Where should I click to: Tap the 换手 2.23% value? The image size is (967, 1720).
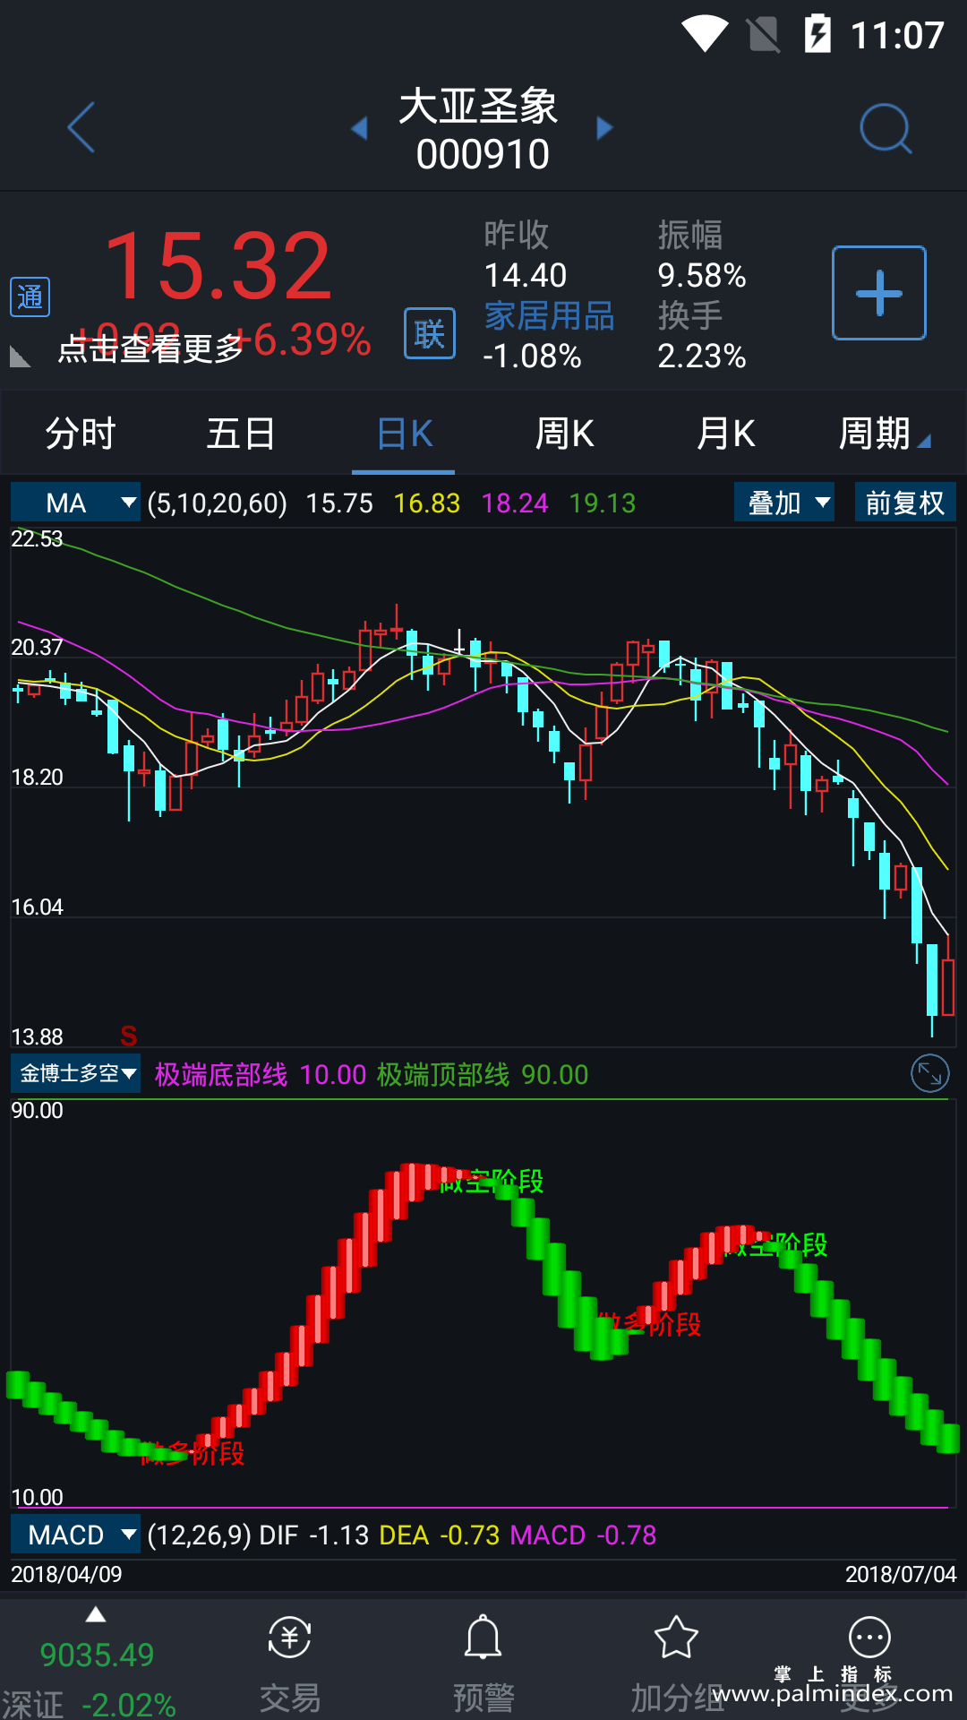pos(702,356)
